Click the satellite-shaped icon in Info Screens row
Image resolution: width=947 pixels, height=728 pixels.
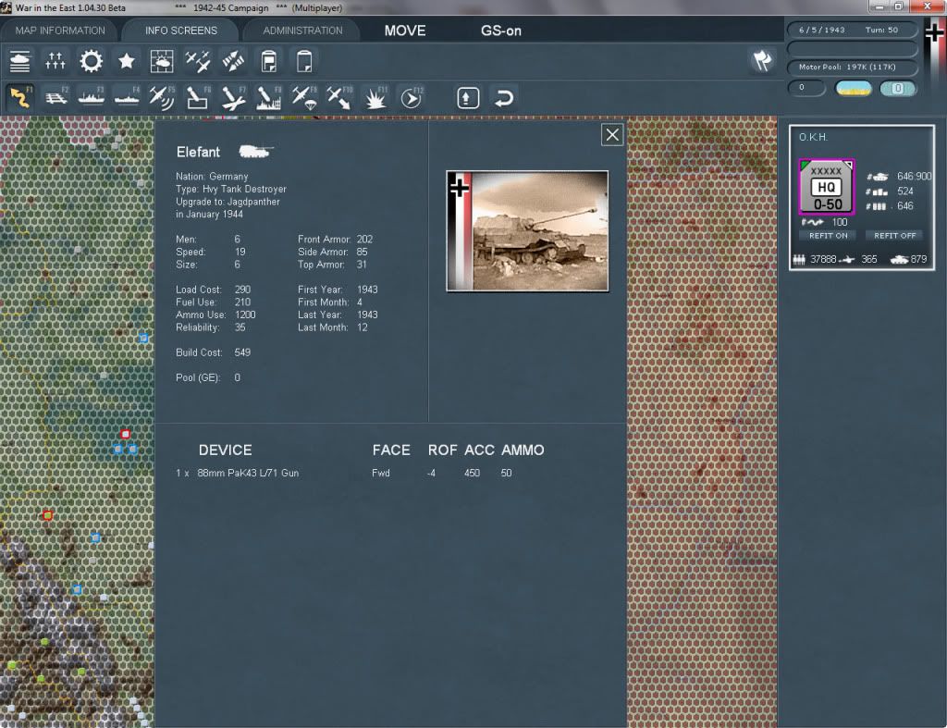pyautogui.click(x=233, y=61)
